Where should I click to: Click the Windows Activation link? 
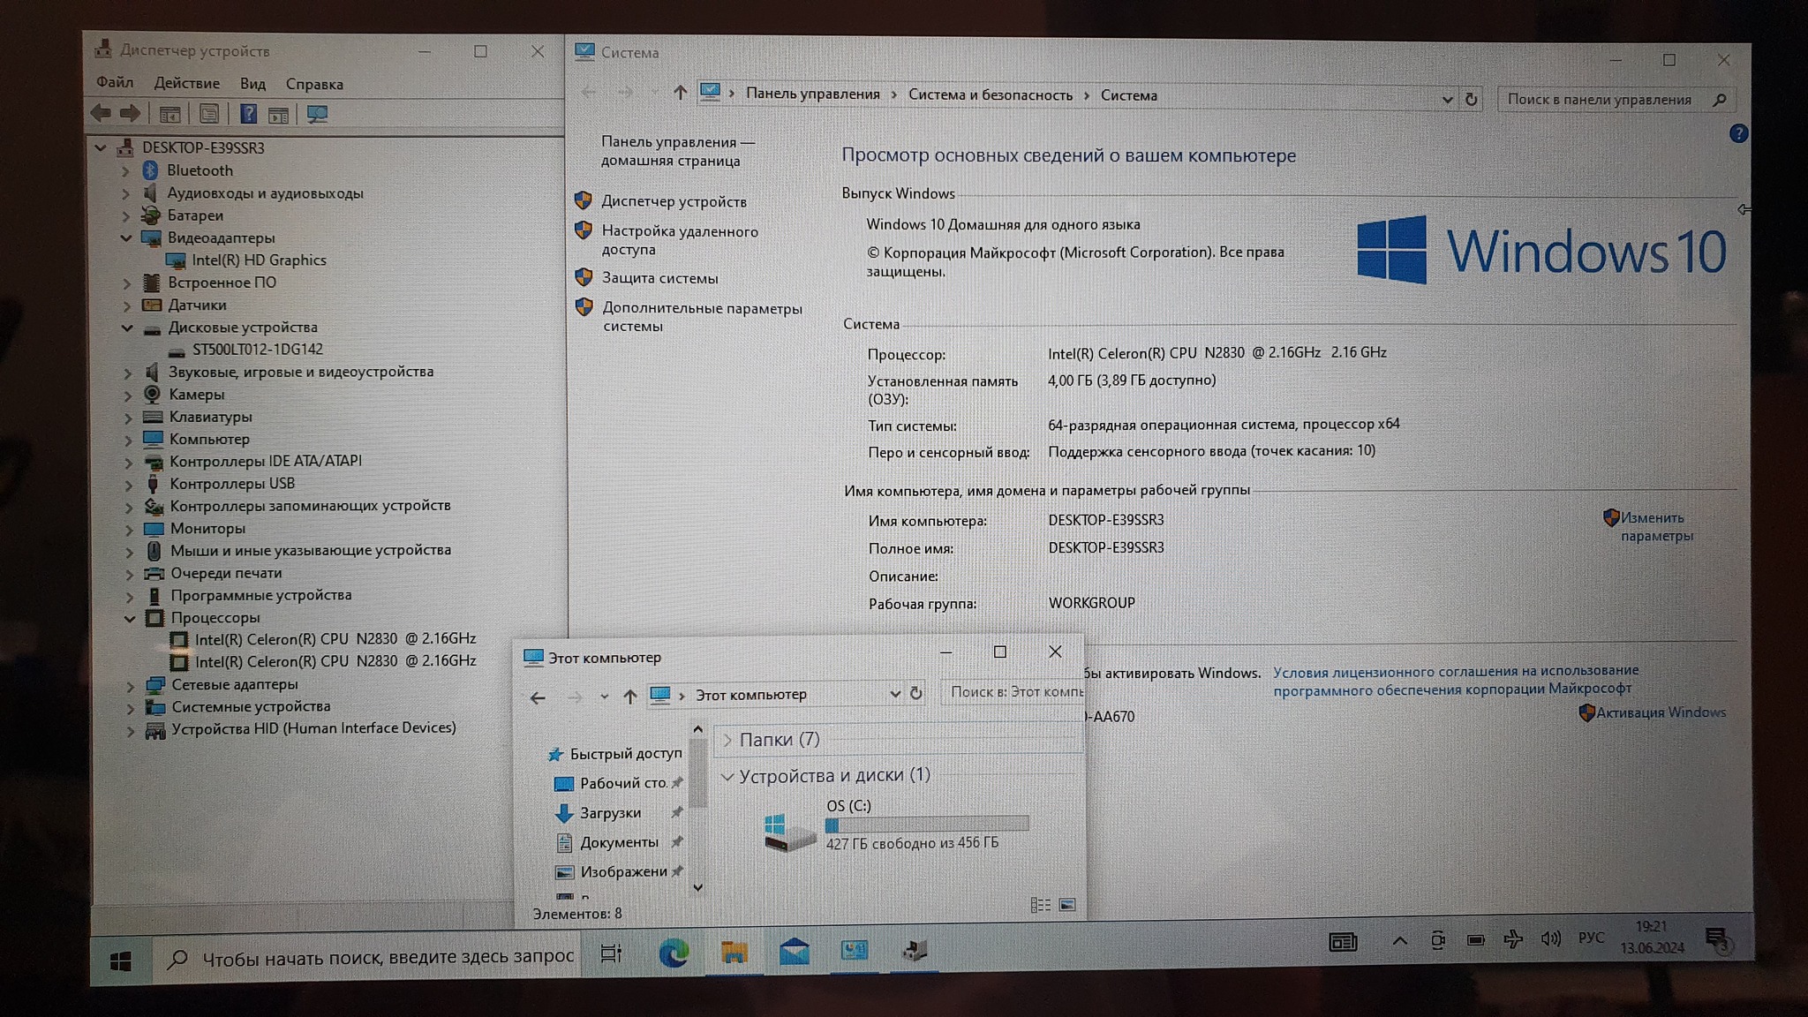1660,712
